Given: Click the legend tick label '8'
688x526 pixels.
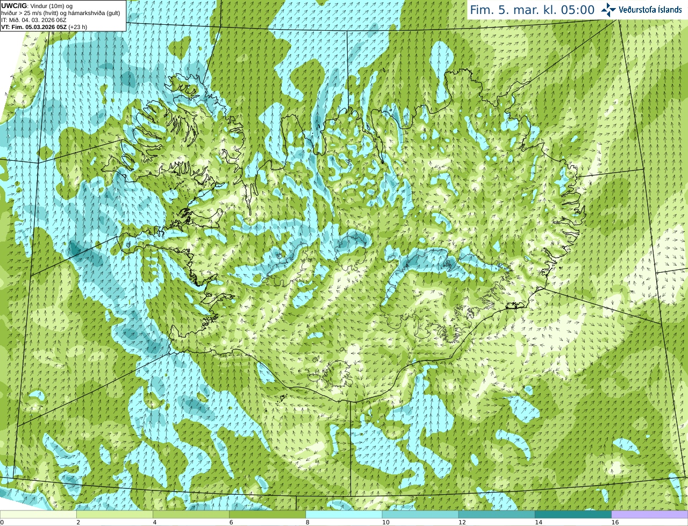Looking at the screenshot, I should coord(308,522).
